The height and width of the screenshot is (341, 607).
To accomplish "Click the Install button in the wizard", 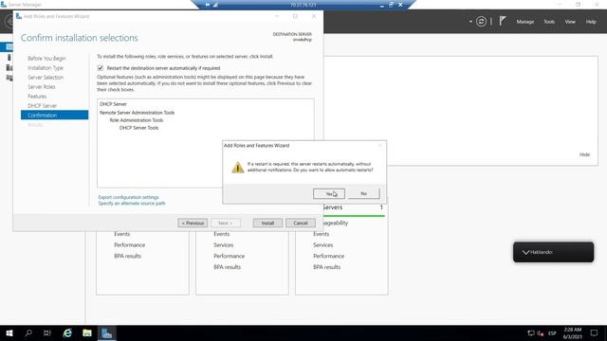I will [x=267, y=224].
